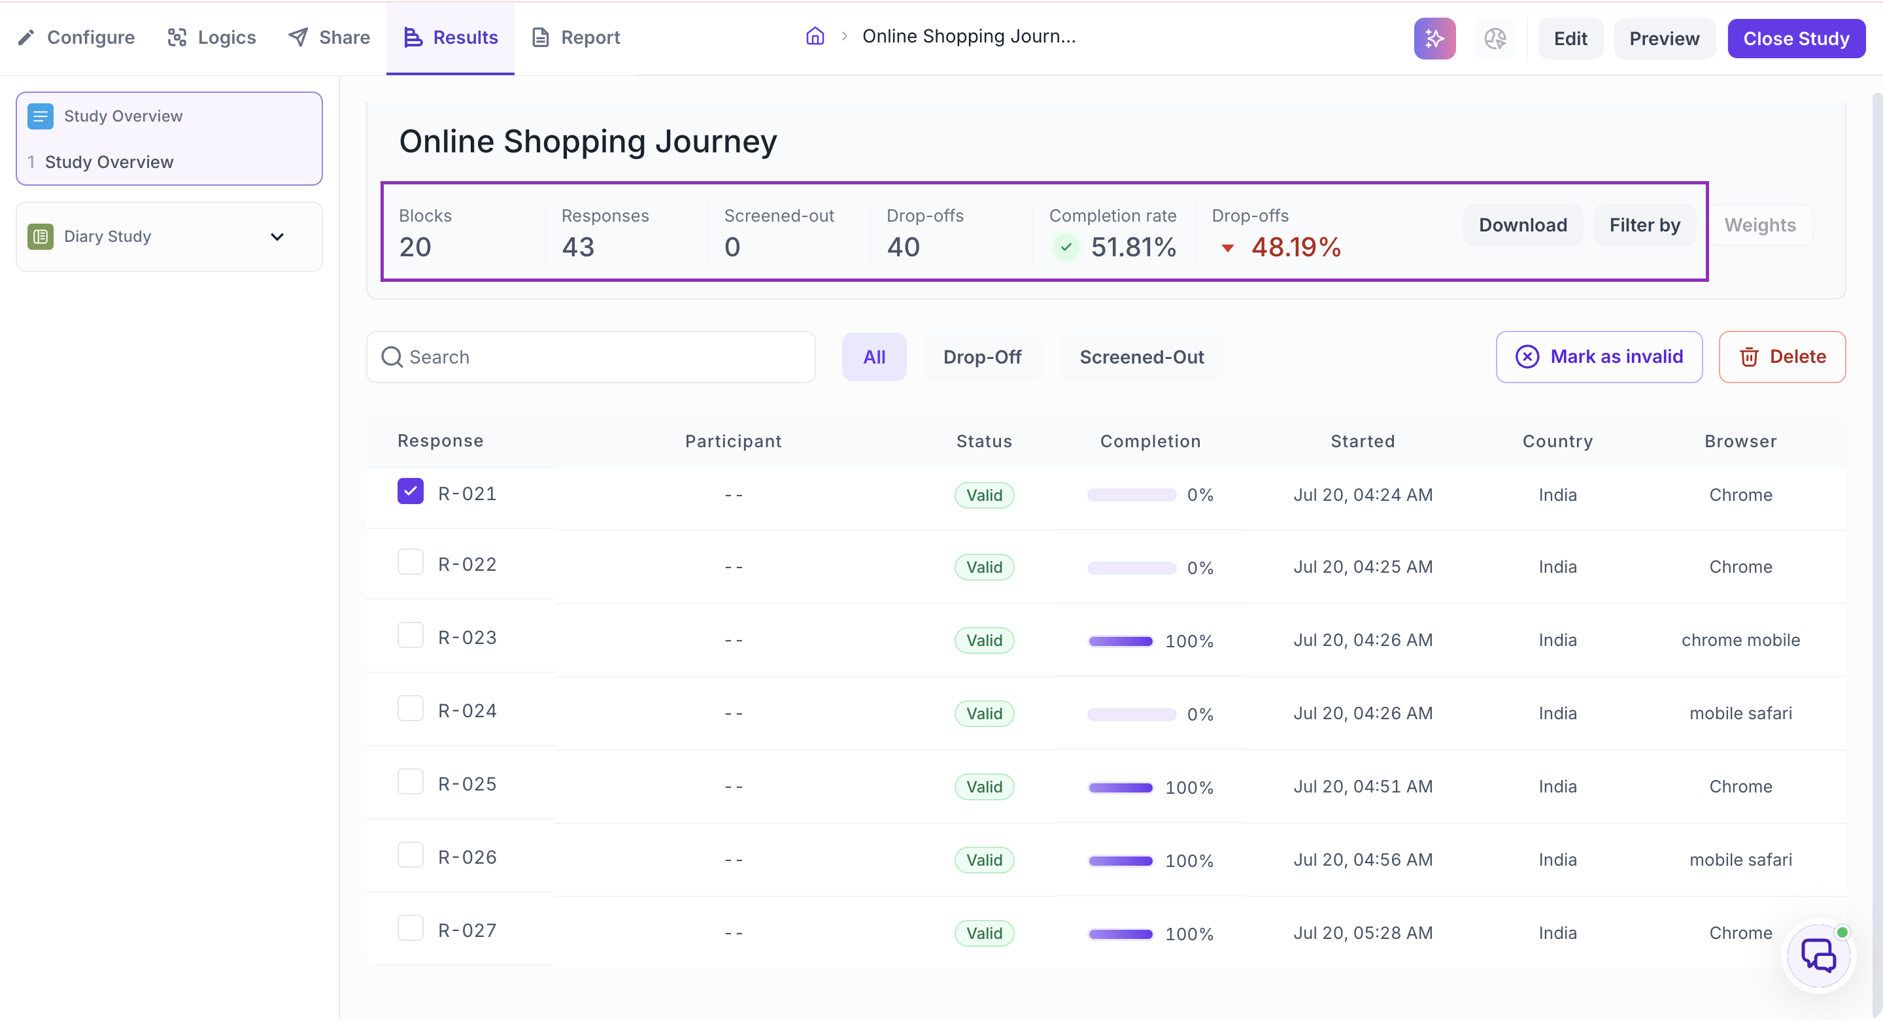Screen dimensions: 1883x1020
Task: Click the trash icon on Delete
Action: point(1748,357)
